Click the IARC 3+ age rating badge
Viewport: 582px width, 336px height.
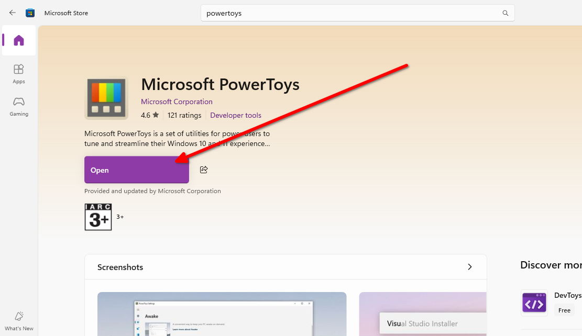[98, 216]
